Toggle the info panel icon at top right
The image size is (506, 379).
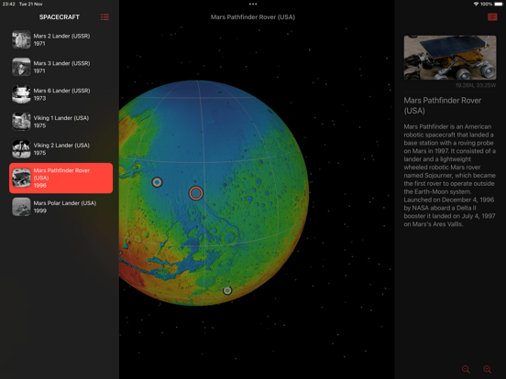tap(492, 16)
